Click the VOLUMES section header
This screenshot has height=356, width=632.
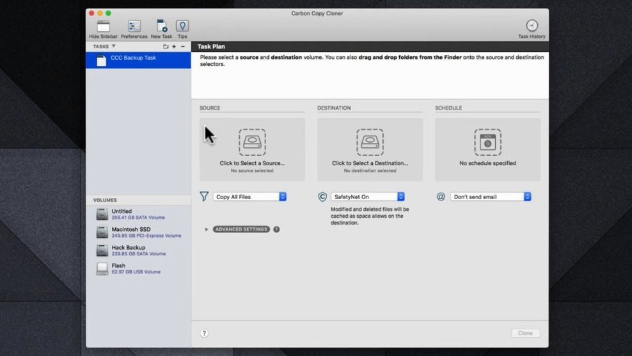[x=105, y=200]
